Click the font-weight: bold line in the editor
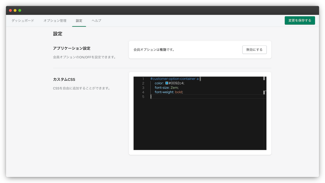Viewport: 325px width, 183px height. 169,92
